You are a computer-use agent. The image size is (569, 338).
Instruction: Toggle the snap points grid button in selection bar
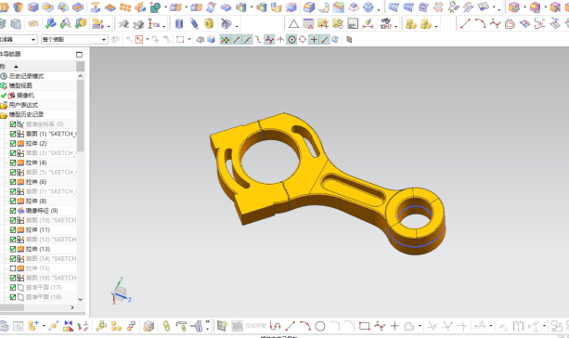[225, 40]
